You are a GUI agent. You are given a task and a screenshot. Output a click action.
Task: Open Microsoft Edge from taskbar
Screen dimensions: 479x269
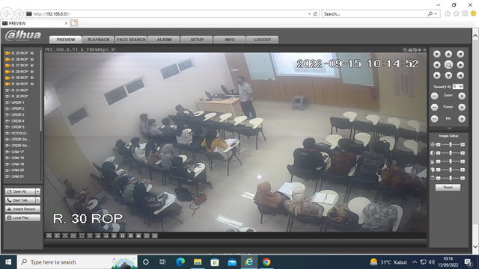tap(180, 262)
